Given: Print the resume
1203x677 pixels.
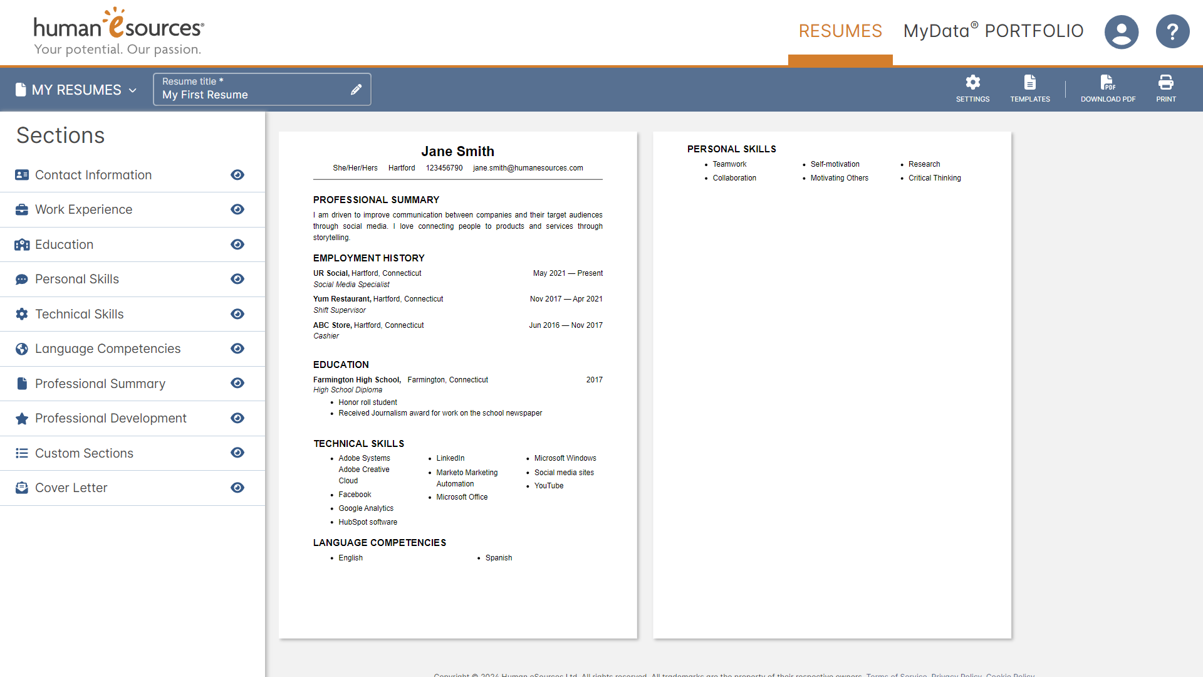Looking at the screenshot, I should (1165, 89).
